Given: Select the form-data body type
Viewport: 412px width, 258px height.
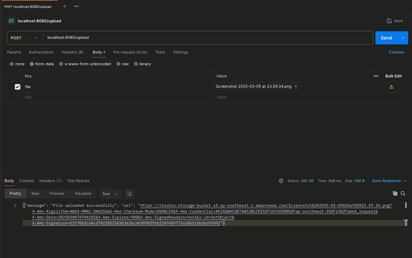Looking at the screenshot, I should (42, 64).
